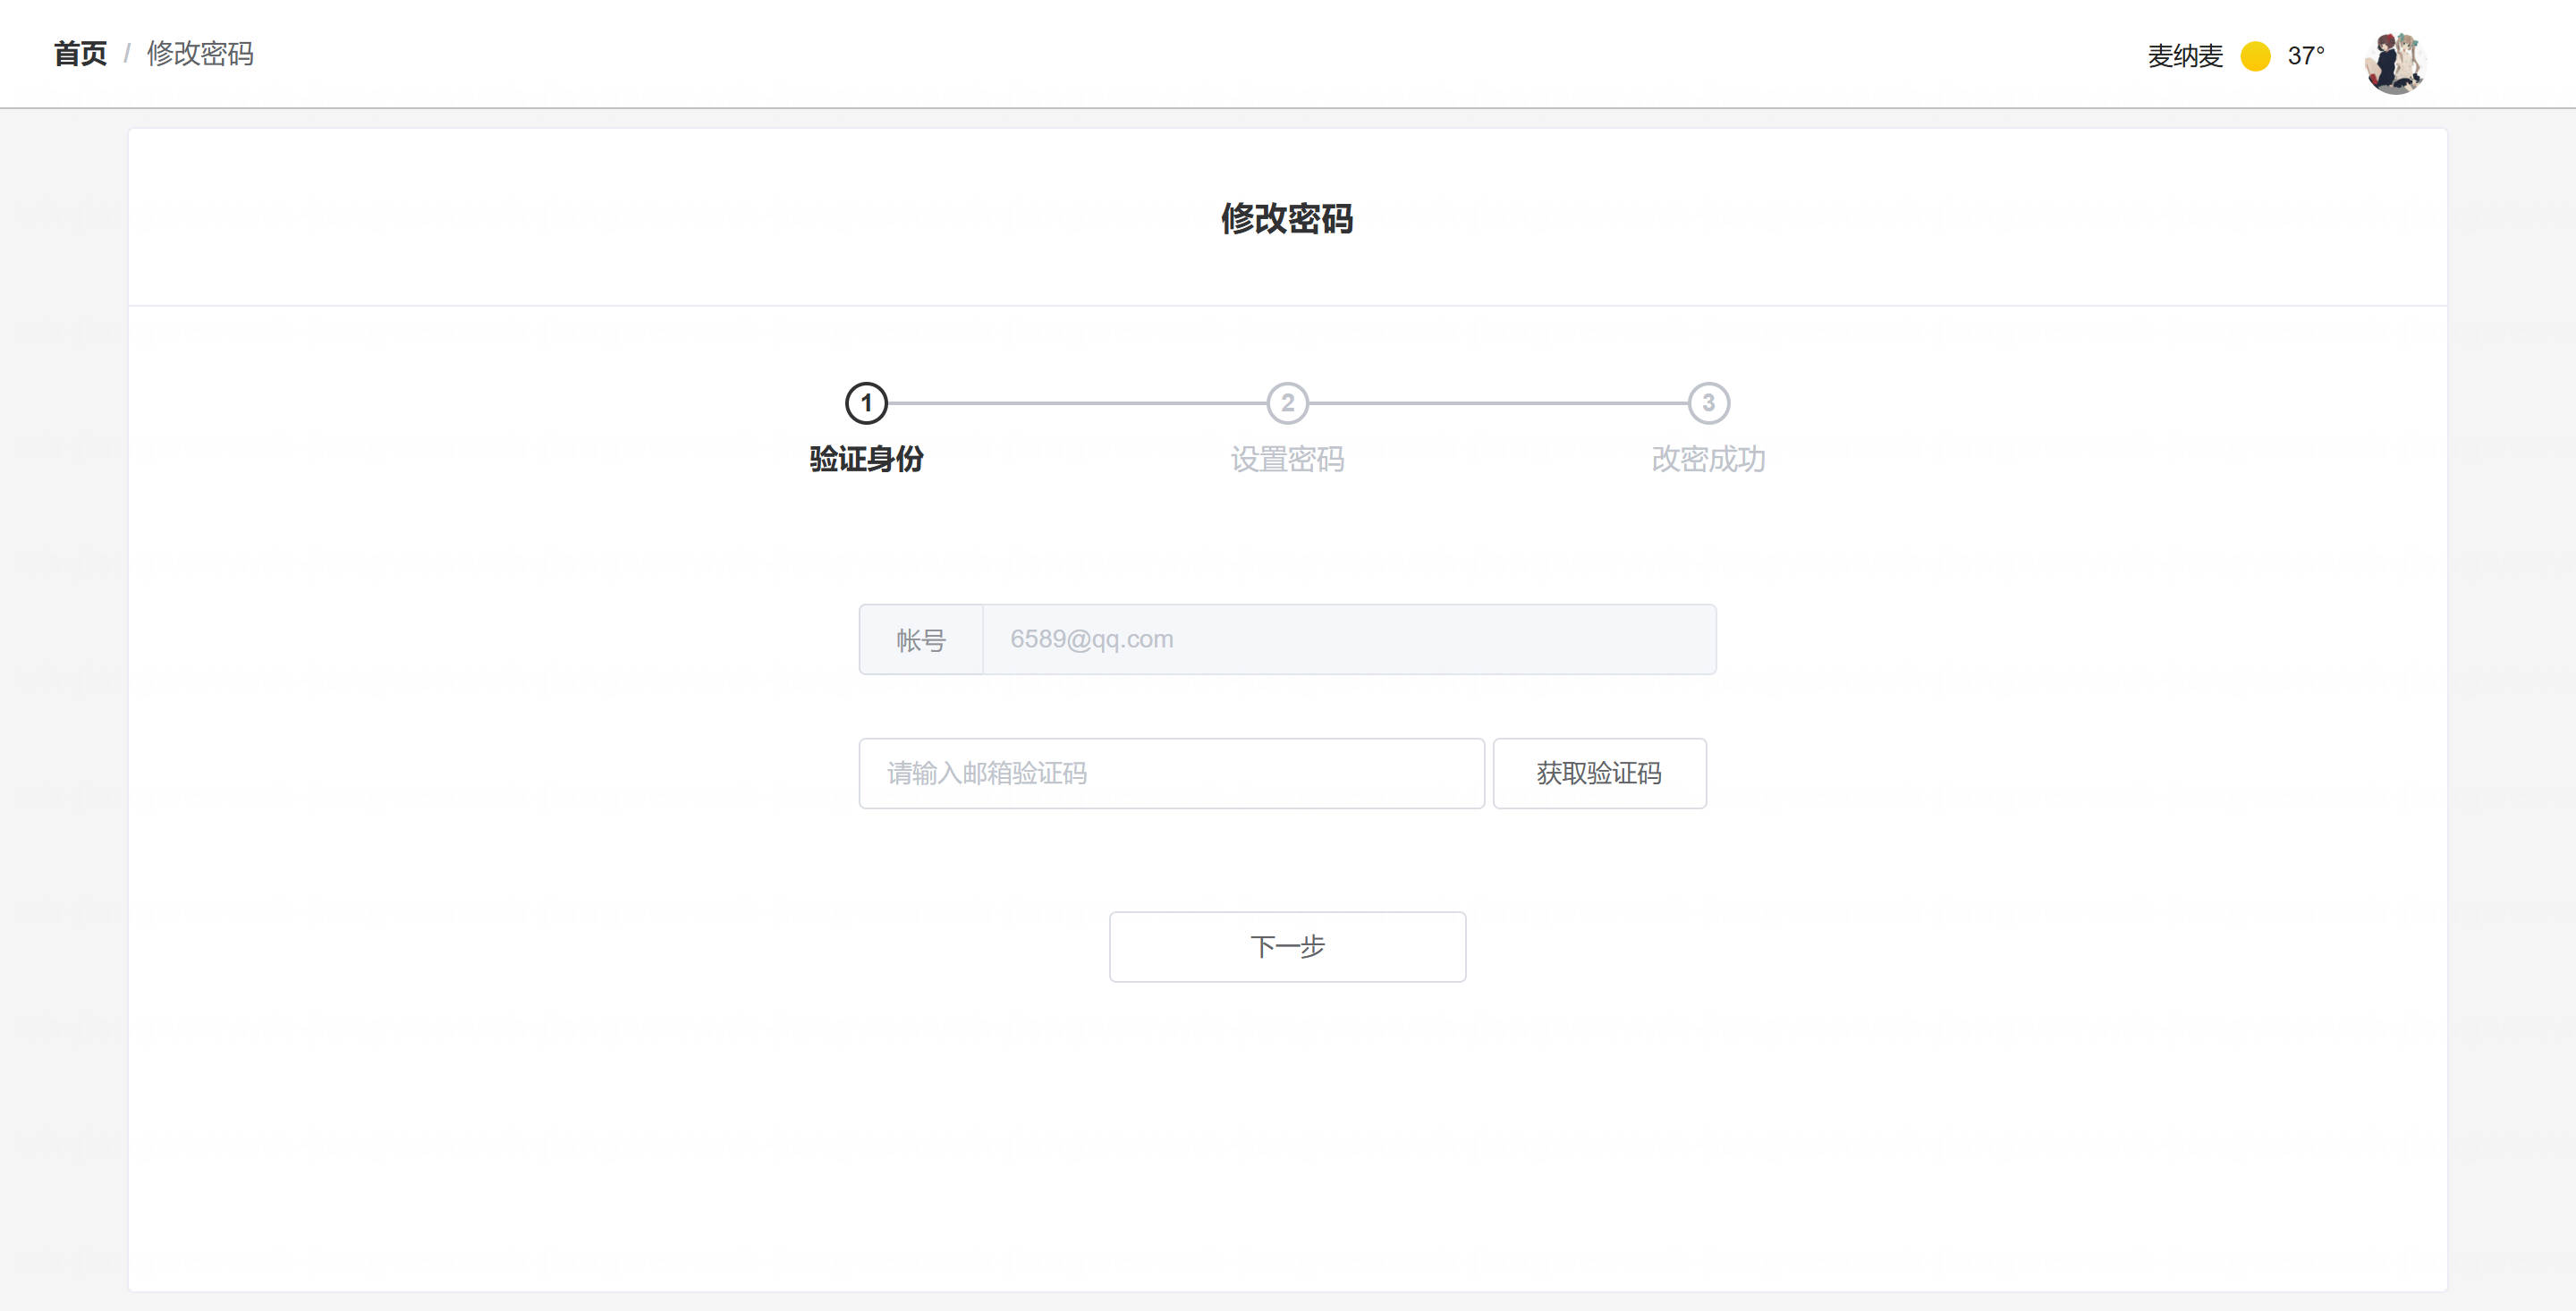Select step 3 circle in the progress bar

coord(1708,403)
